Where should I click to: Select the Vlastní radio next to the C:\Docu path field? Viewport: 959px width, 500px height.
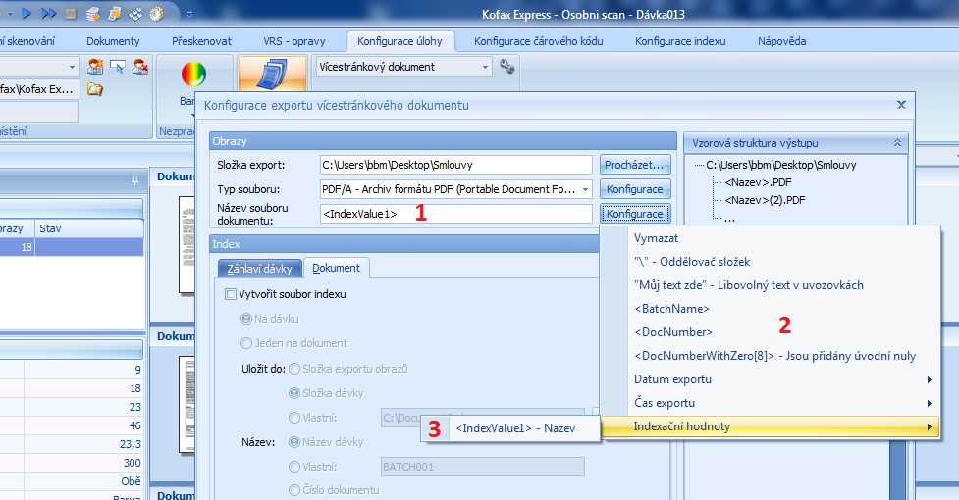pos(294,418)
